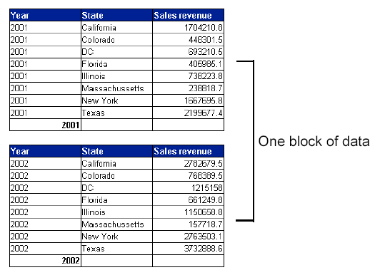
Task: Select the 2001 California state cell
Action: click(116, 27)
